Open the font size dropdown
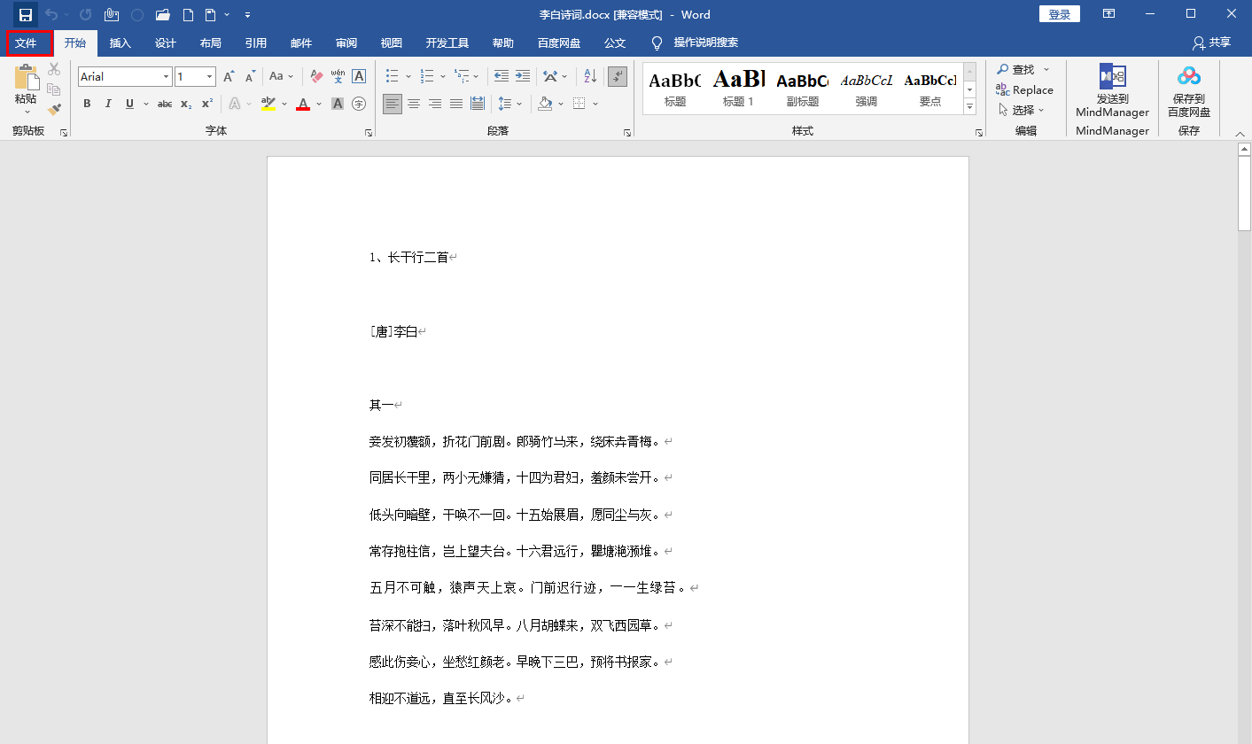The image size is (1252, 744). tap(209, 77)
